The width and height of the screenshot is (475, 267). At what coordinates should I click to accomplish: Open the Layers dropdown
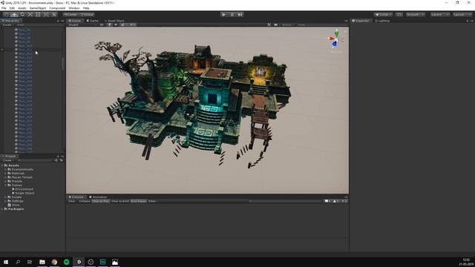pos(440,15)
